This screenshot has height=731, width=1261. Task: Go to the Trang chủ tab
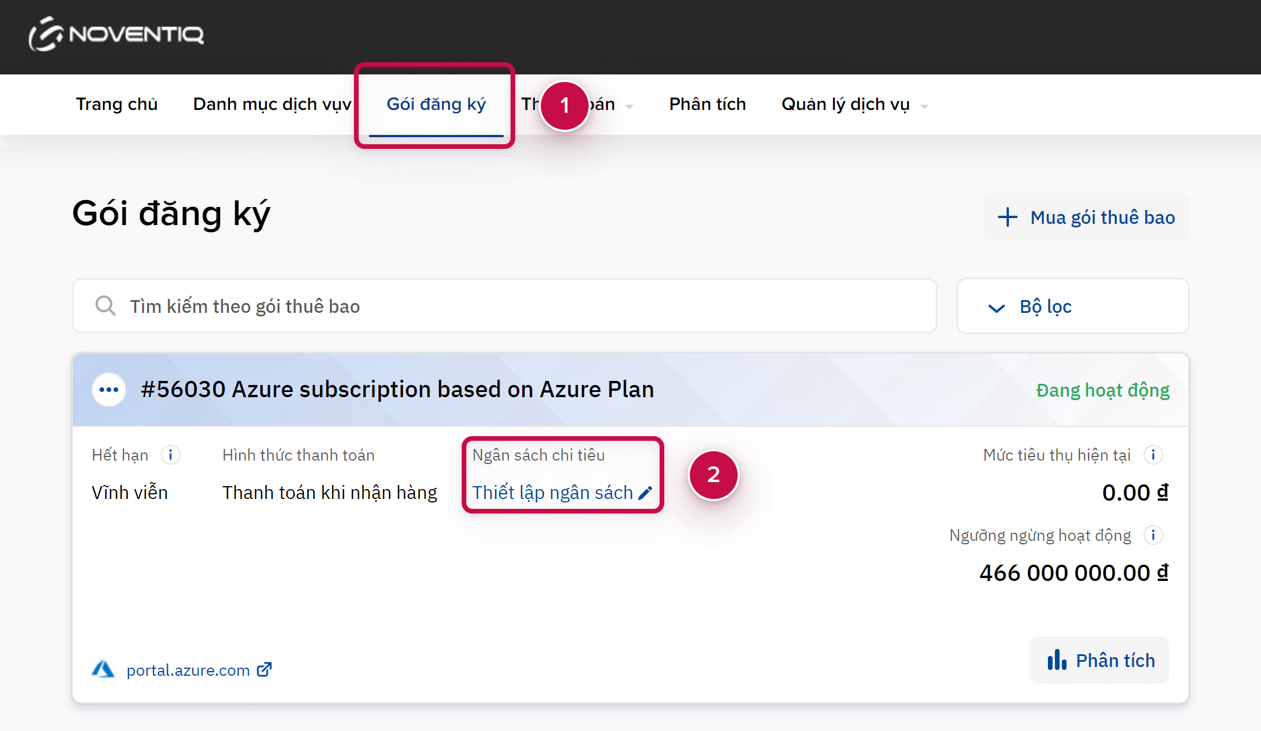pyautogui.click(x=116, y=104)
